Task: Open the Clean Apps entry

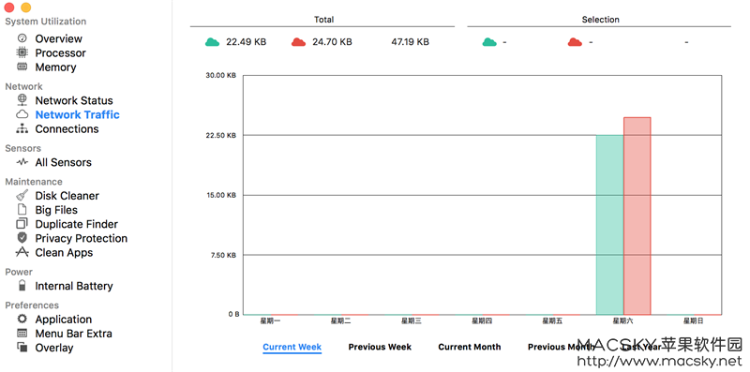Action: point(64,252)
